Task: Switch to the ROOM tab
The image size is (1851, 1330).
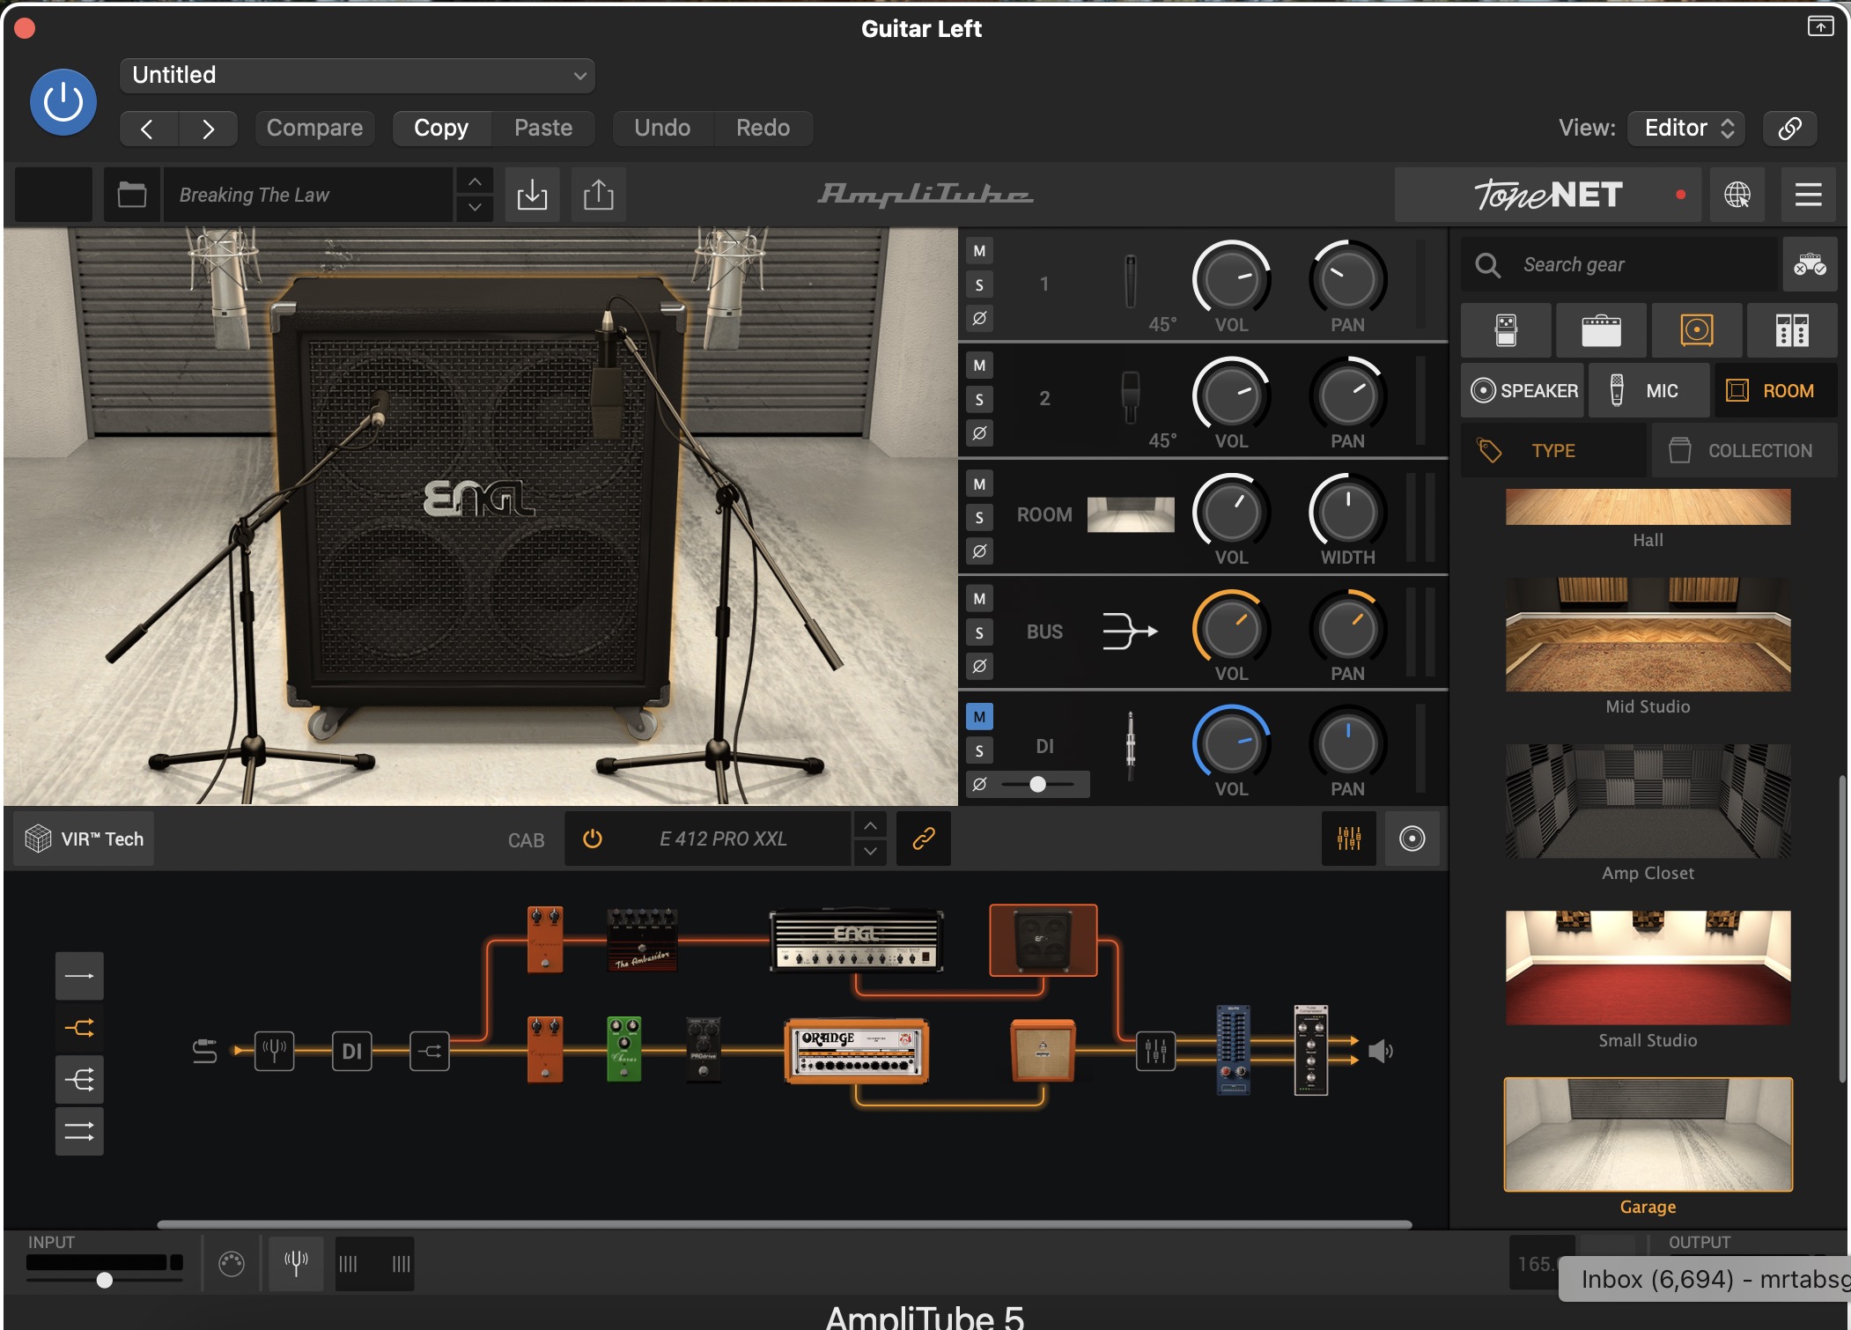Action: [1775, 390]
